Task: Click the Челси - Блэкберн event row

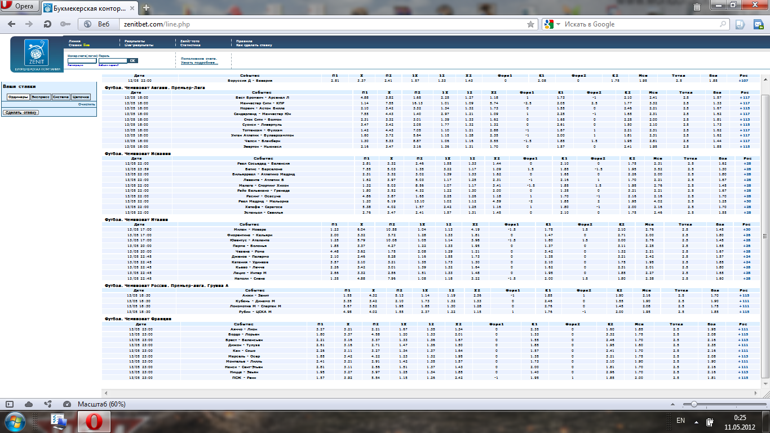Action: (x=262, y=141)
